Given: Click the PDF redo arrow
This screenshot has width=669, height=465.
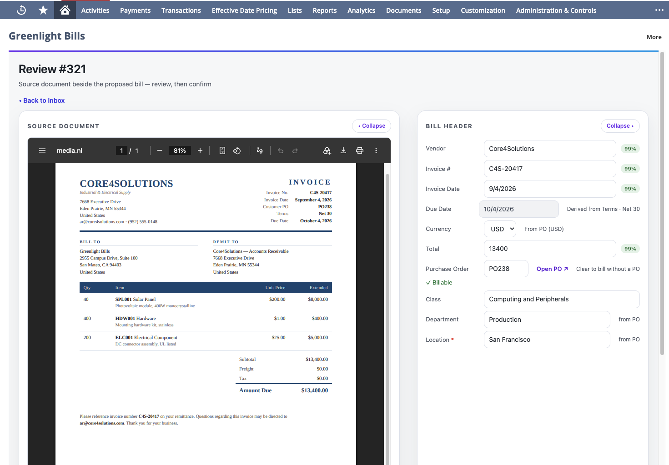Looking at the screenshot, I should [295, 150].
